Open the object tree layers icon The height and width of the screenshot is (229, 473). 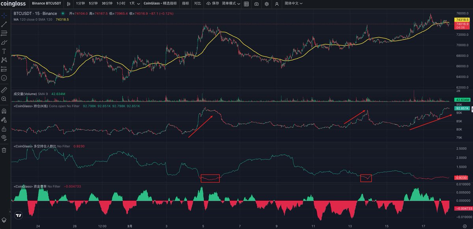point(4,220)
